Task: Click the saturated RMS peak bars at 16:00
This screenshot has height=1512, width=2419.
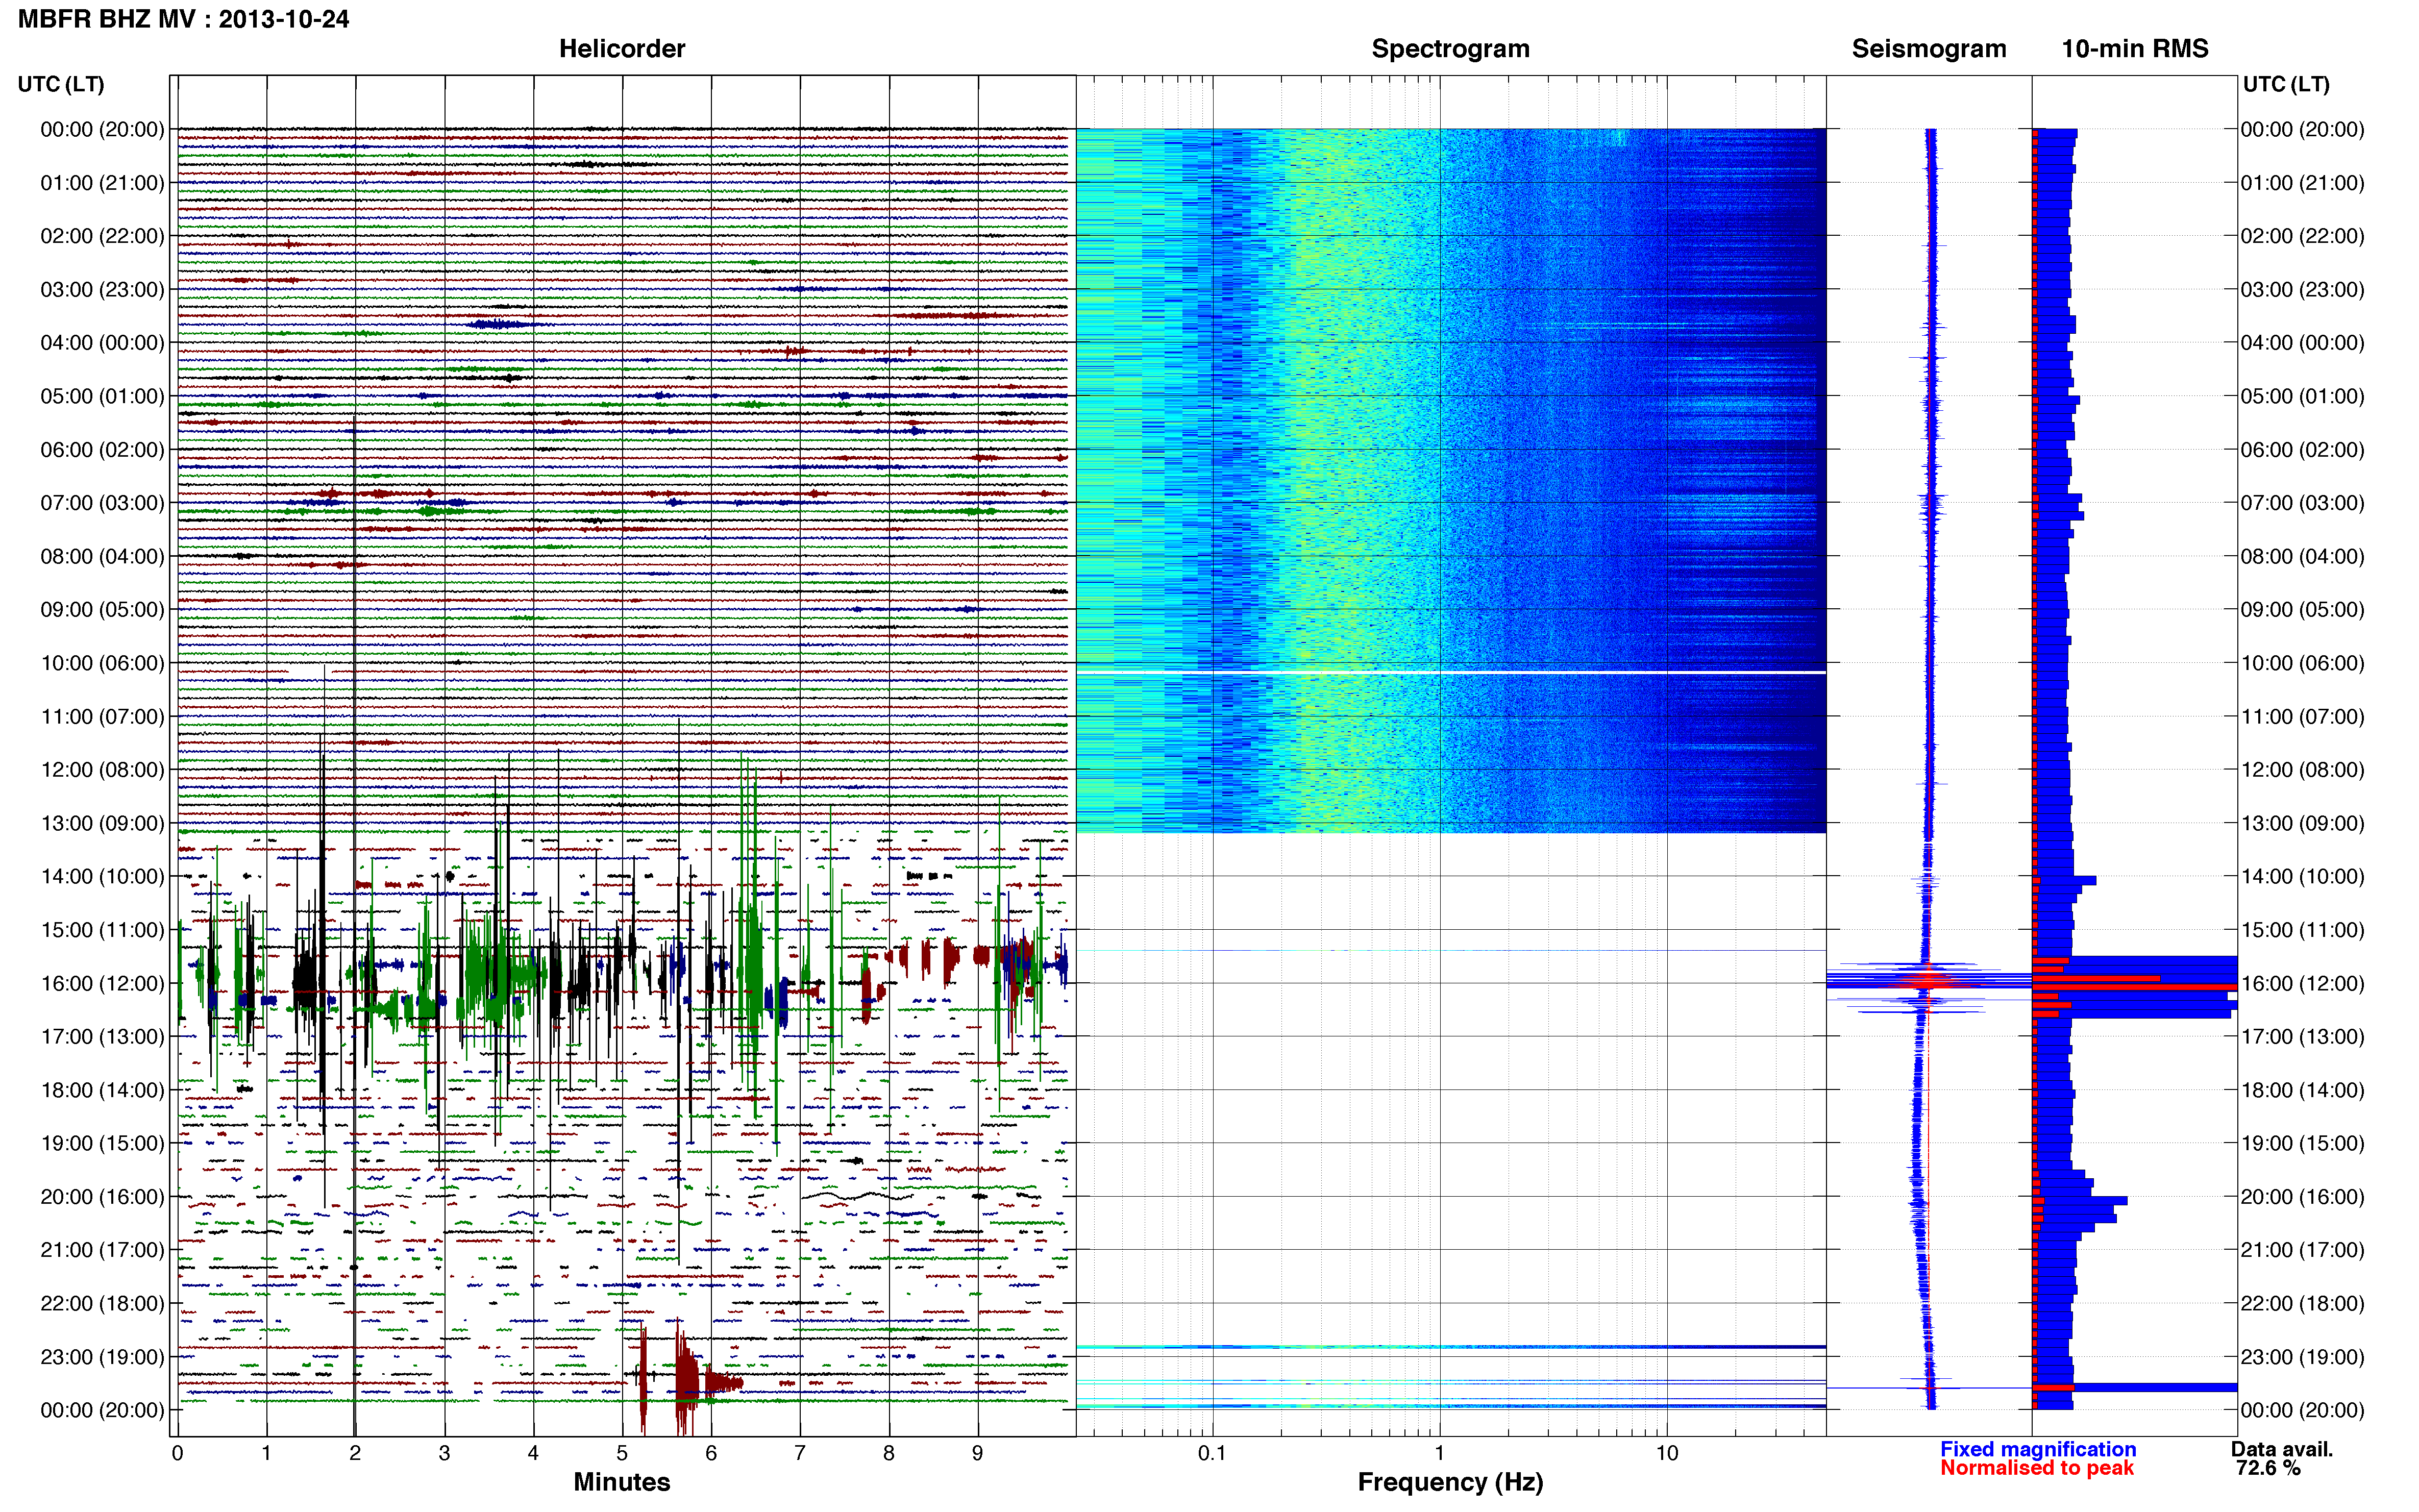Action: (2134, 987)
